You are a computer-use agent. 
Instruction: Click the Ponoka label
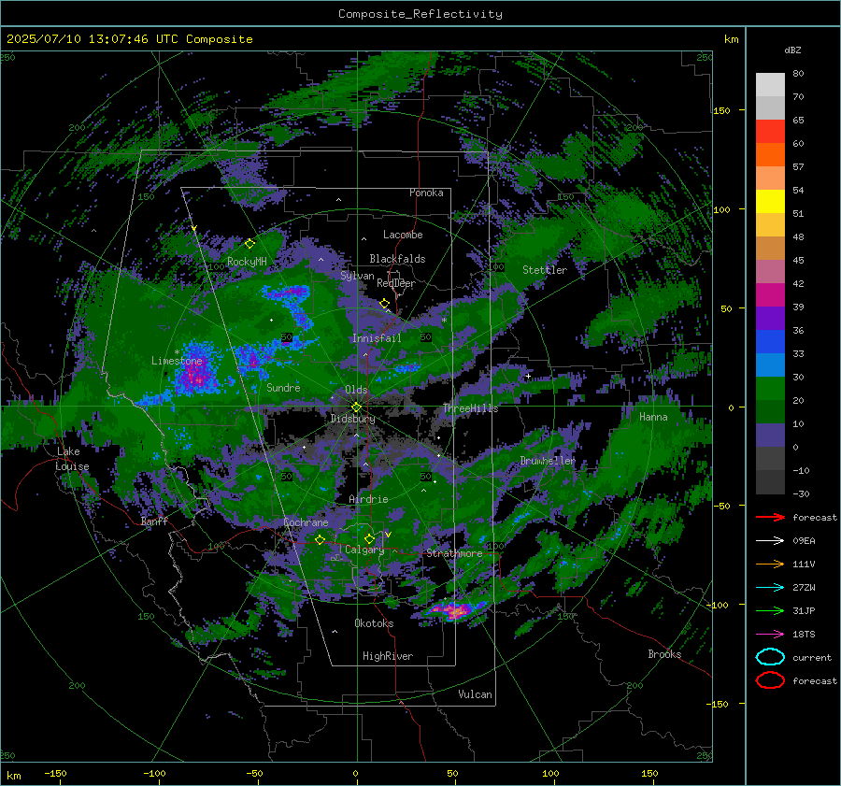(x=426, y=193)
